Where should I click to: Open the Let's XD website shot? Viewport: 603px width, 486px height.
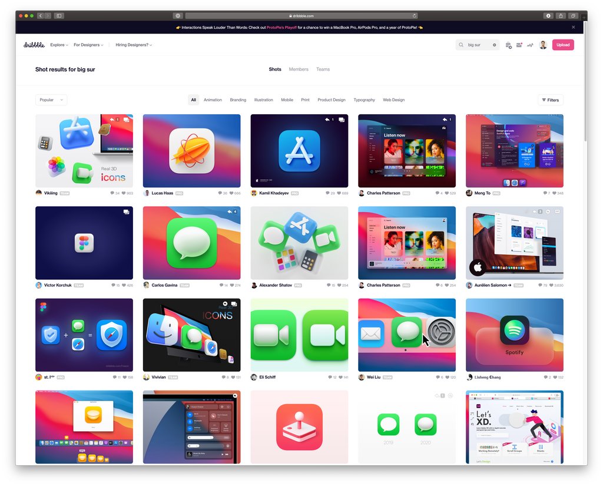515,427
